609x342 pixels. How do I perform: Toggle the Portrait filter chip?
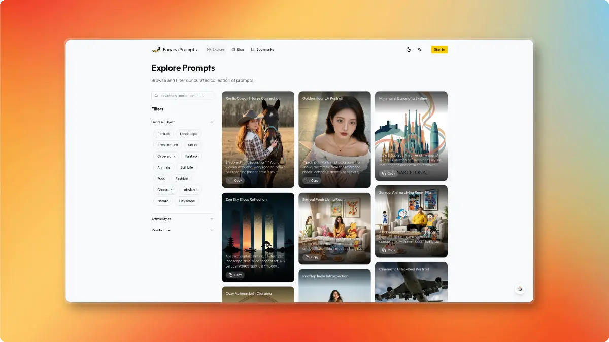pyautogui.click(x=163, y=134)
